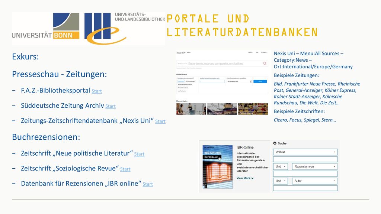
Task: Follow the Nexis Uni Start link
Action: point(160,121)
